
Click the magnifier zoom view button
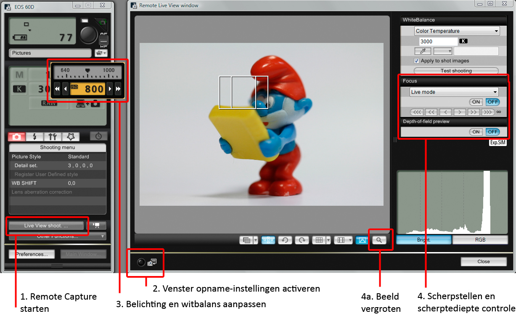pyautogui.click(x=379, y=240)
